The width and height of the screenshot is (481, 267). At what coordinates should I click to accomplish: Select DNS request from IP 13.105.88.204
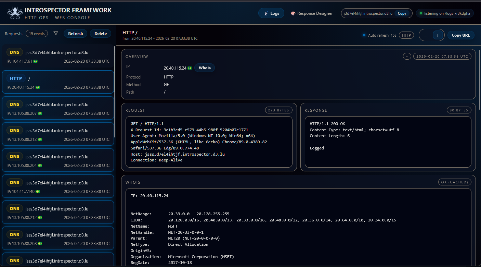pyautogui.click(x=58, y=160)
